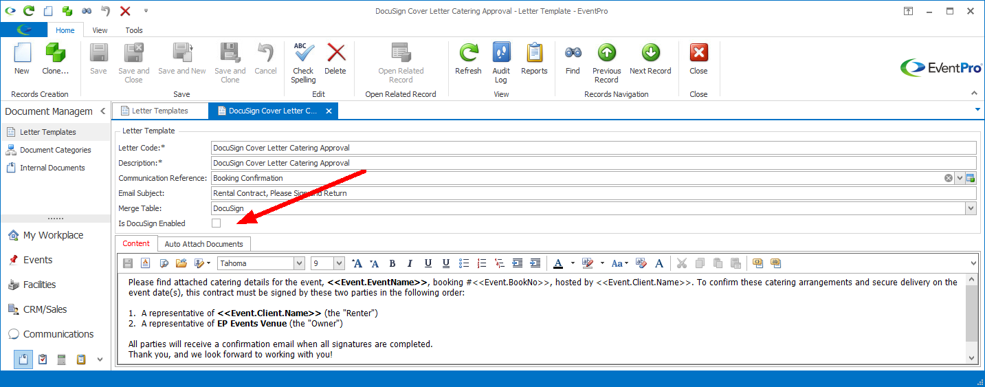
Task: Switch to the View ribbon tab
Action: pos(100,30)
